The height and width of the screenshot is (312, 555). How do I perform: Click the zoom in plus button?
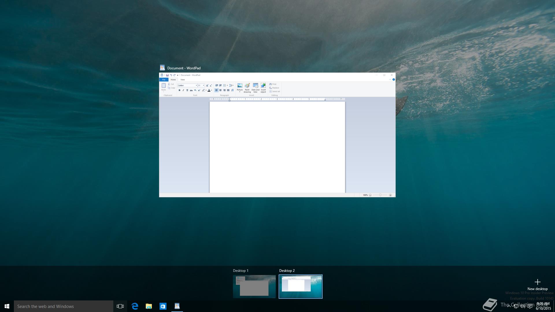(390, 195)
